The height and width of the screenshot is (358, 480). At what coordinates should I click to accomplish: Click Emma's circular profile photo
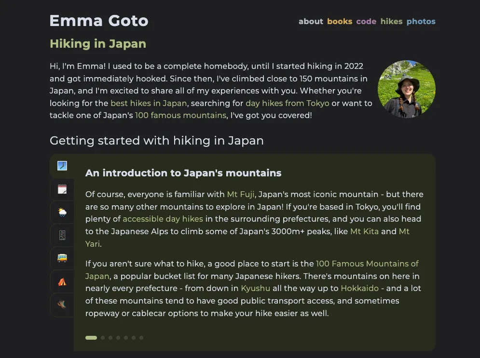pyautogui.click(x=406, y=89)
